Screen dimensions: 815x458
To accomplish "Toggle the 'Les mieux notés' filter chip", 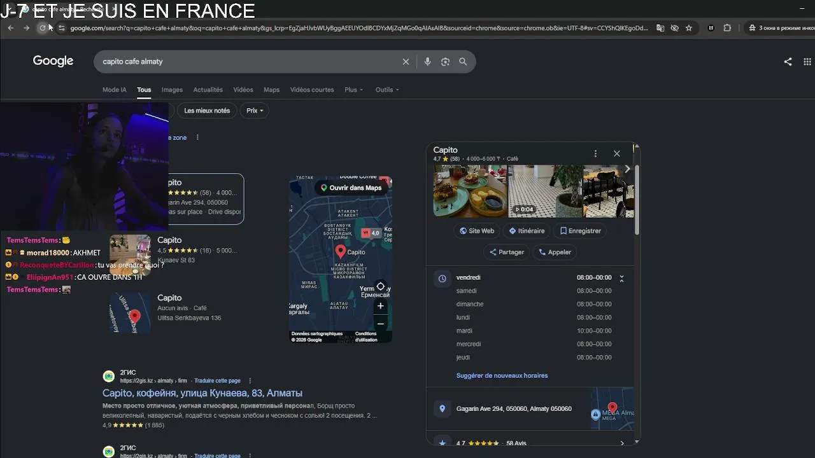I will coord(207,111).
